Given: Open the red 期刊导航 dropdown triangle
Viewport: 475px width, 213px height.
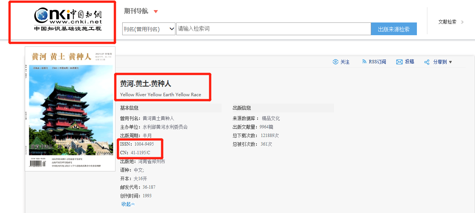Looking at the screenshot, I should click(156, 12).
